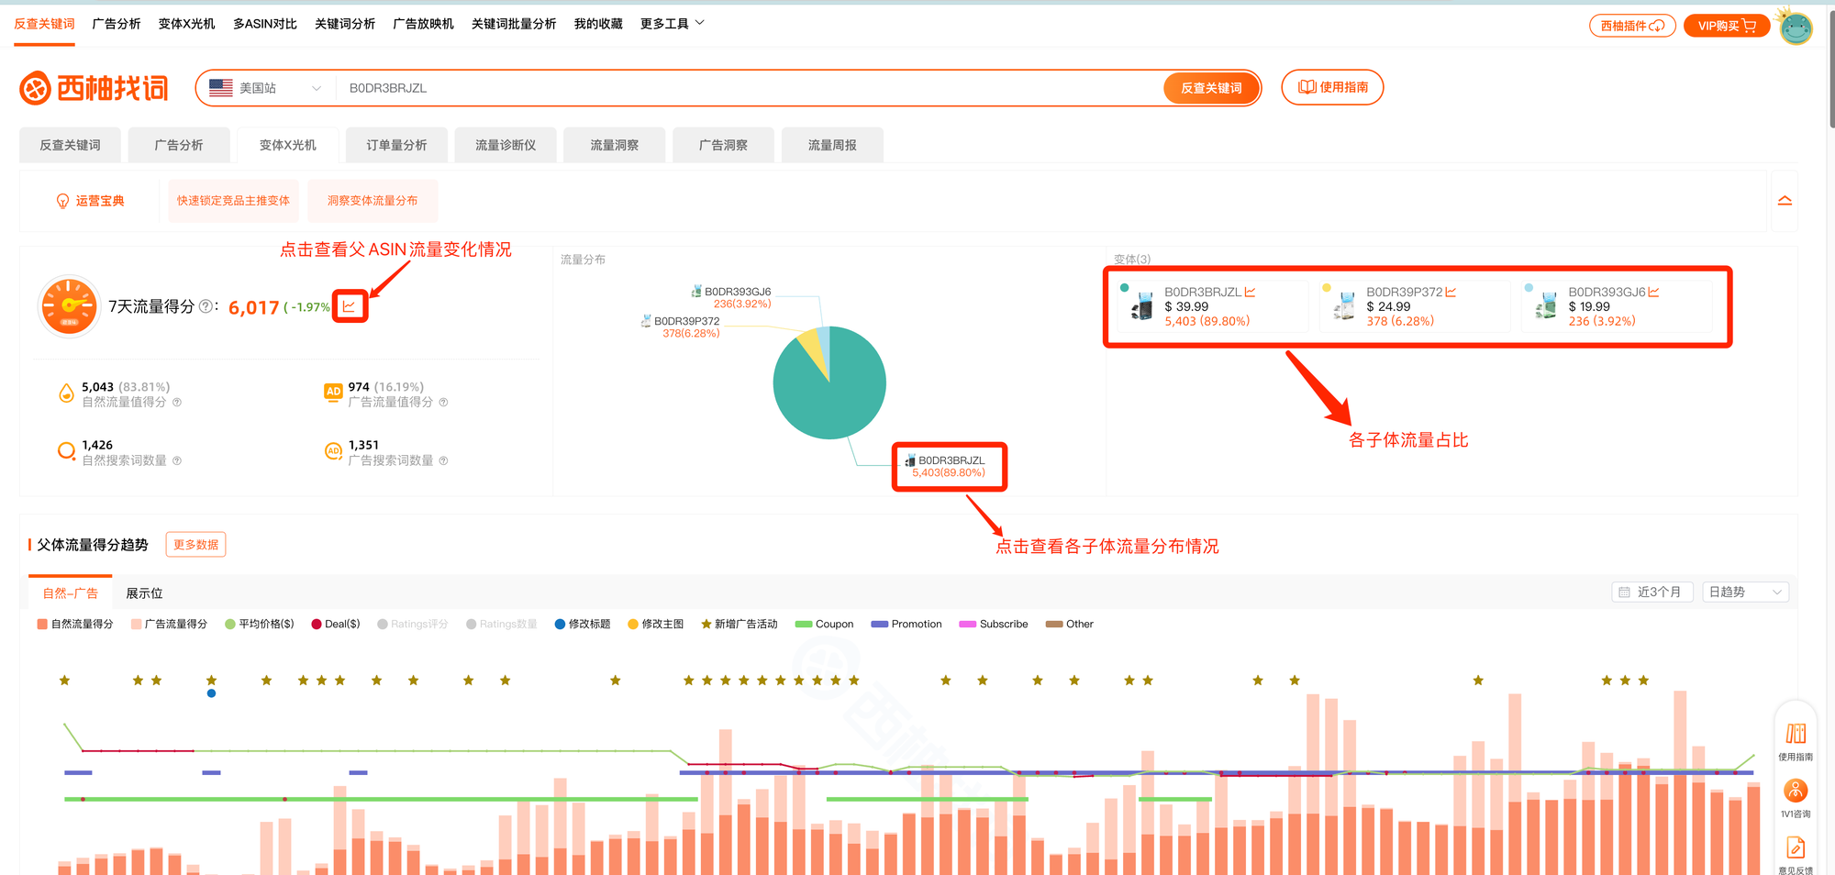Image resolution: width=1835 pixels, height=875 pixels.
Task: Click water-drop icon beside 5,043 score
Action: coord(66,393)
